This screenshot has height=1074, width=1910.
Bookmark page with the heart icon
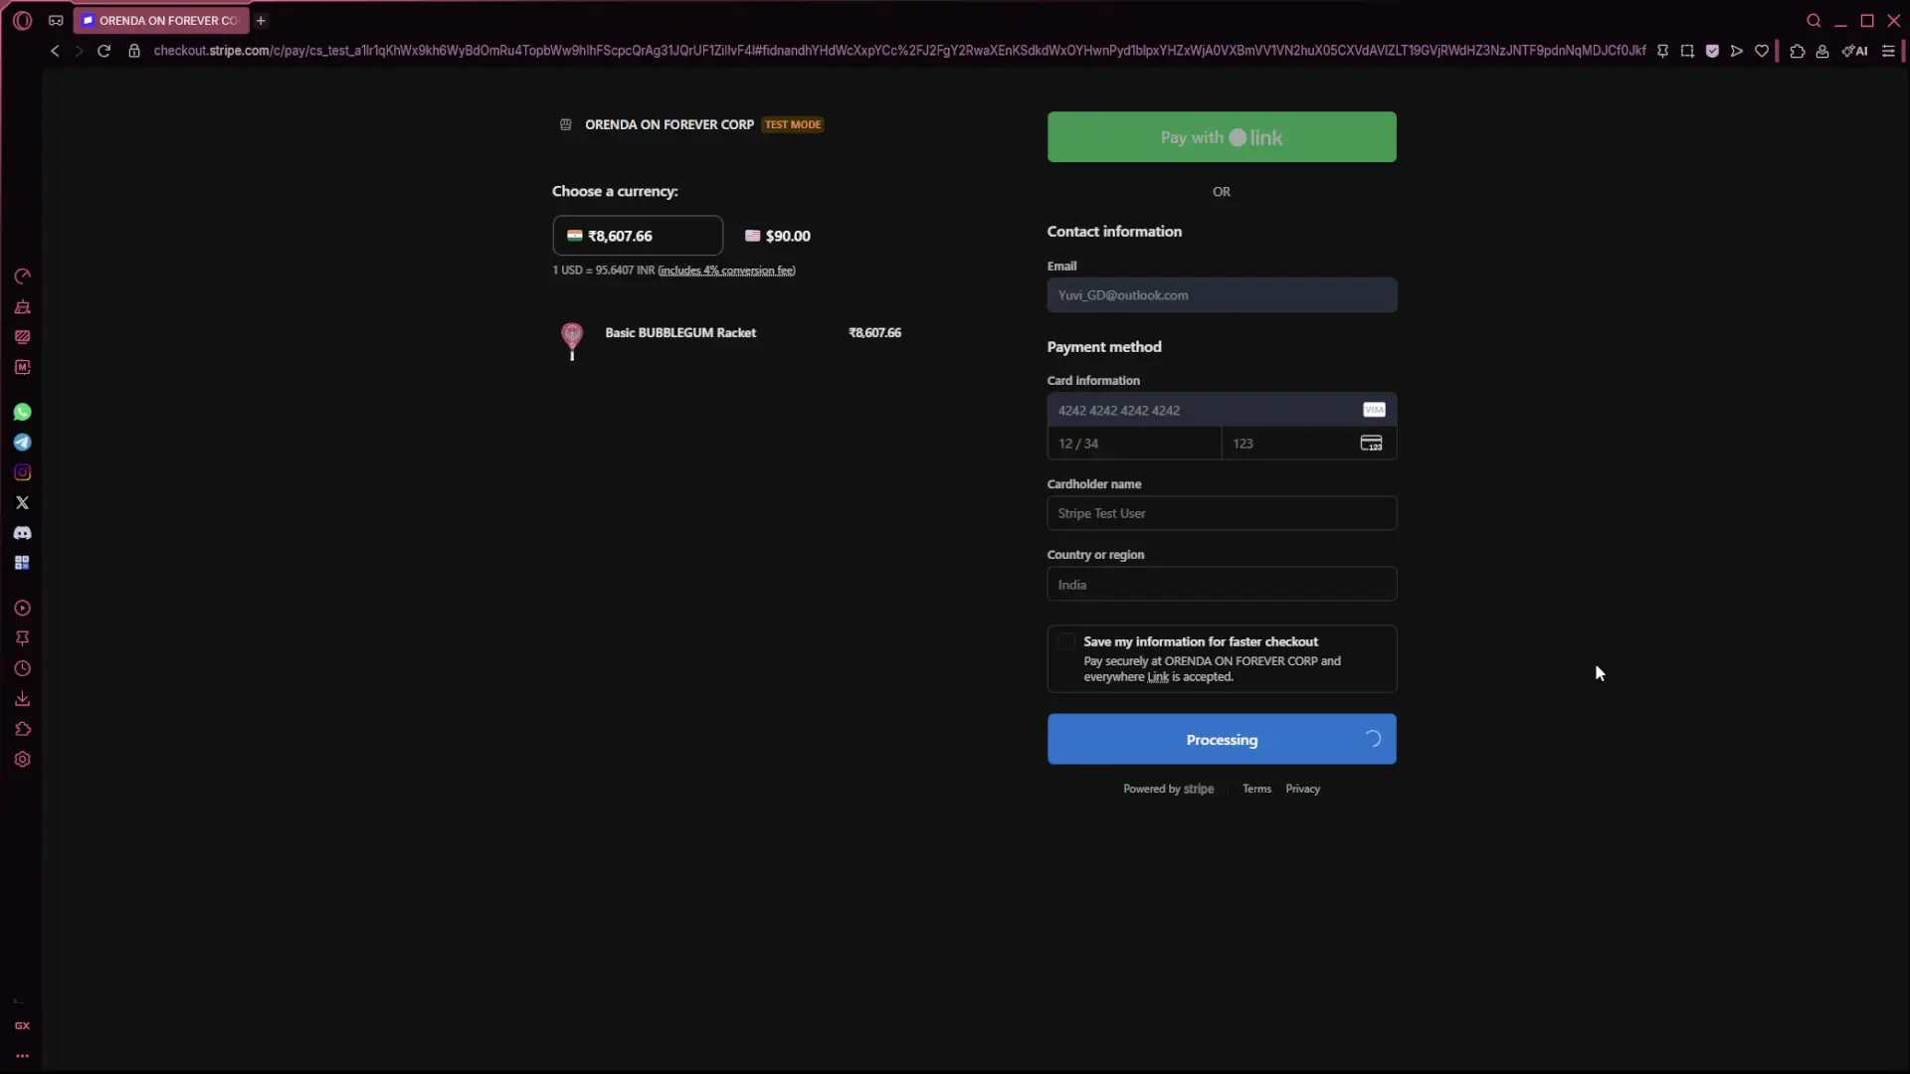tap(1762, 51)
